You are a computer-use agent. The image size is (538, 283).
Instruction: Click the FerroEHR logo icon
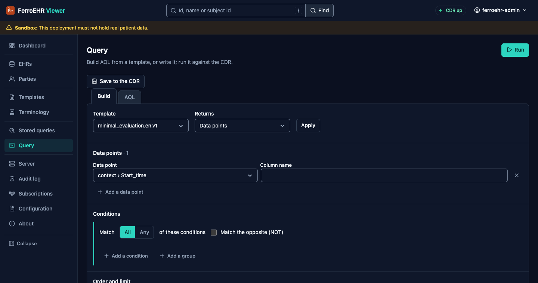[x=10, y=10]
